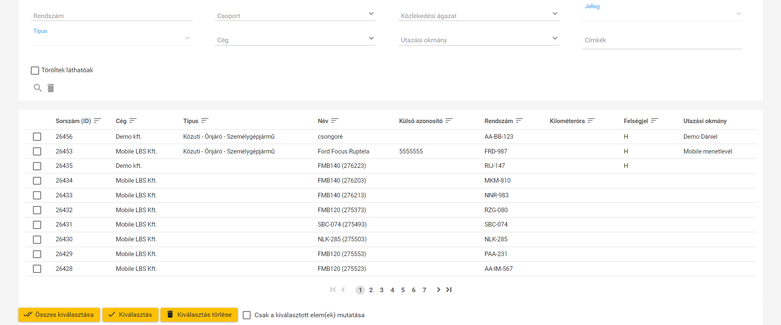Viewport: 781px width, 325px height.
Task: Go to page 3 in pagination
Action: point(381,290)
